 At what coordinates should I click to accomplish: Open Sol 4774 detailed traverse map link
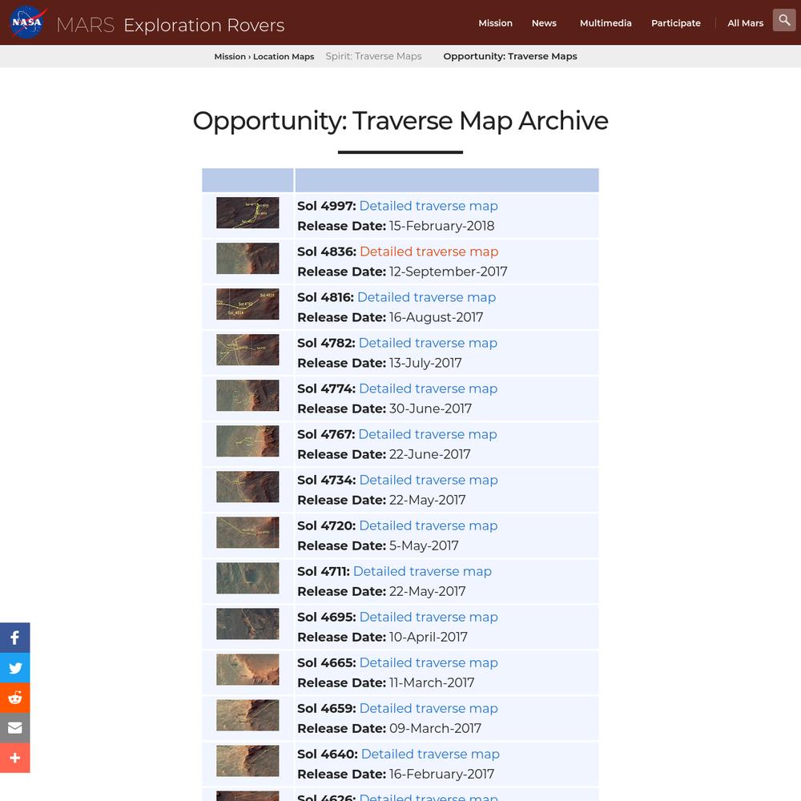[428, 388]
